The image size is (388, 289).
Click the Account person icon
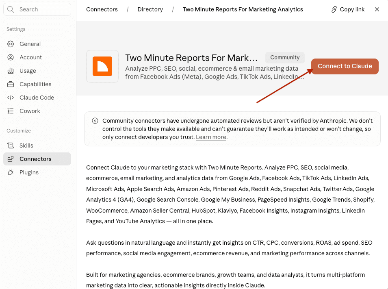[x=11, y=57]
